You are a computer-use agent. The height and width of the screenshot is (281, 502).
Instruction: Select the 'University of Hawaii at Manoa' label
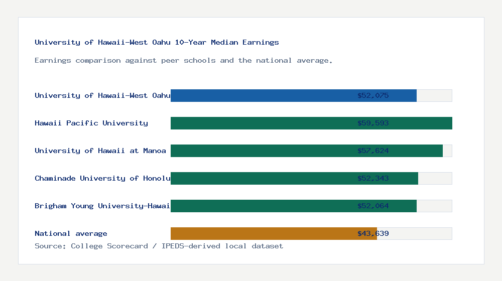pos(100,151)
